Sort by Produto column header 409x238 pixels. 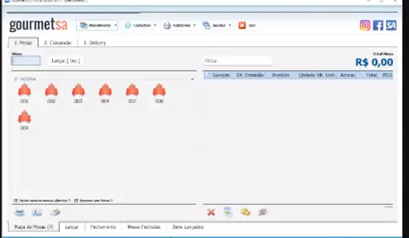[x=281, y=75]
